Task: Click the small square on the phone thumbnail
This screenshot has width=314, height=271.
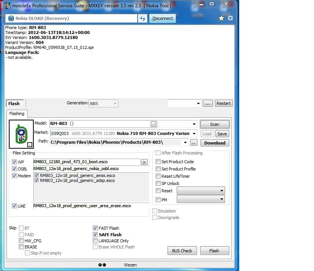Action: pos(30,144)
